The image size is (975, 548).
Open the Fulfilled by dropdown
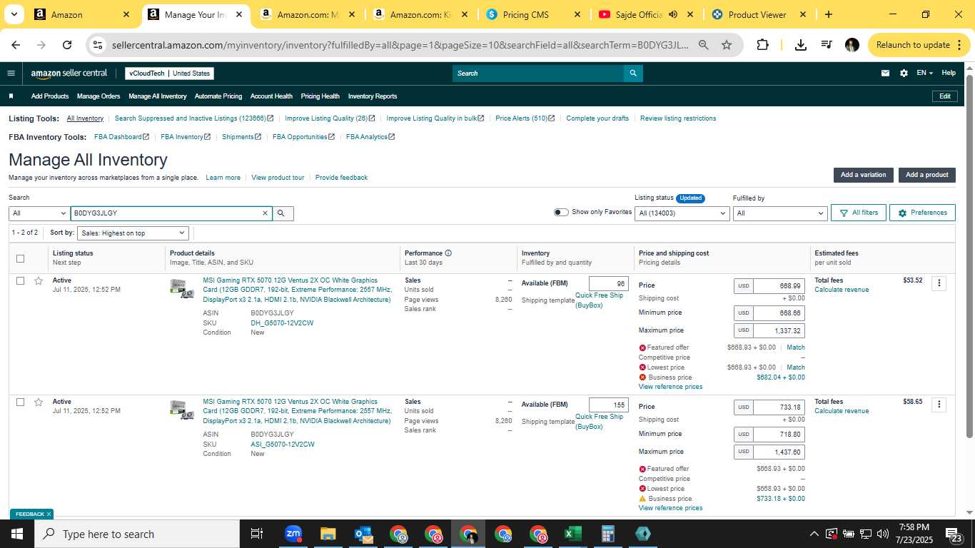pyautogui.click(x=780, y=213)
